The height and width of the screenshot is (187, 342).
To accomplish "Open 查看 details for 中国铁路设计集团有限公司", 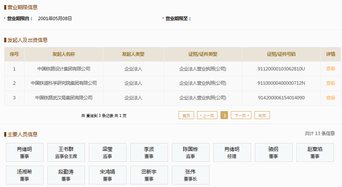I will coord(330,69).
